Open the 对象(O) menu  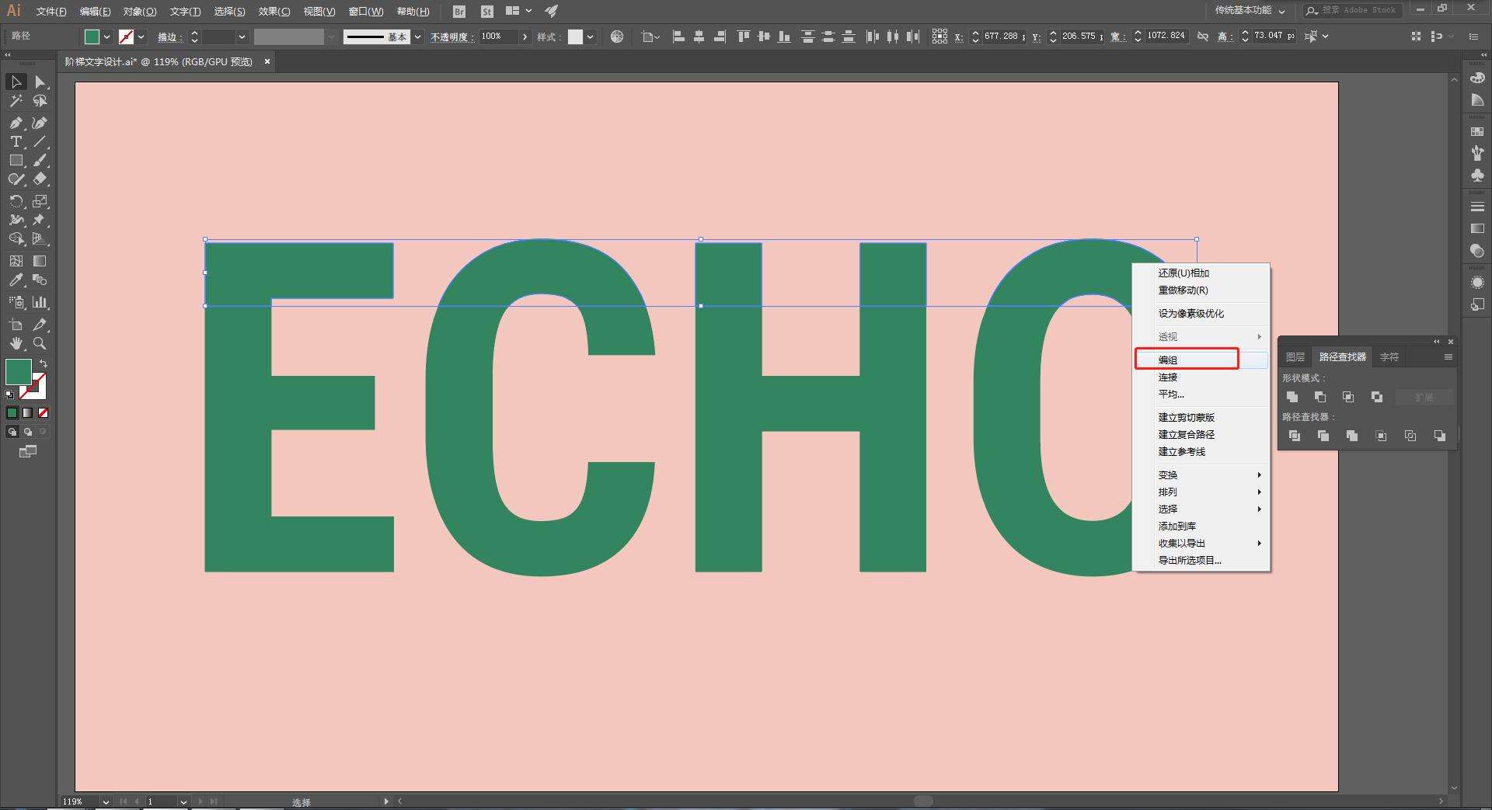140,12
